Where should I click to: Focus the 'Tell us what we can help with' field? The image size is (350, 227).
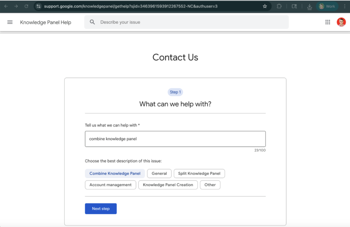click(175, 139)
